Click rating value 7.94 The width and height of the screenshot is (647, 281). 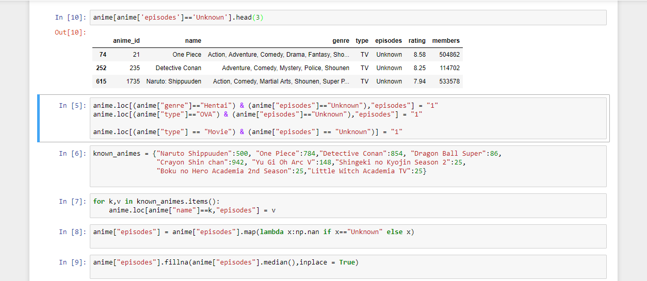[x=419, y=81]
